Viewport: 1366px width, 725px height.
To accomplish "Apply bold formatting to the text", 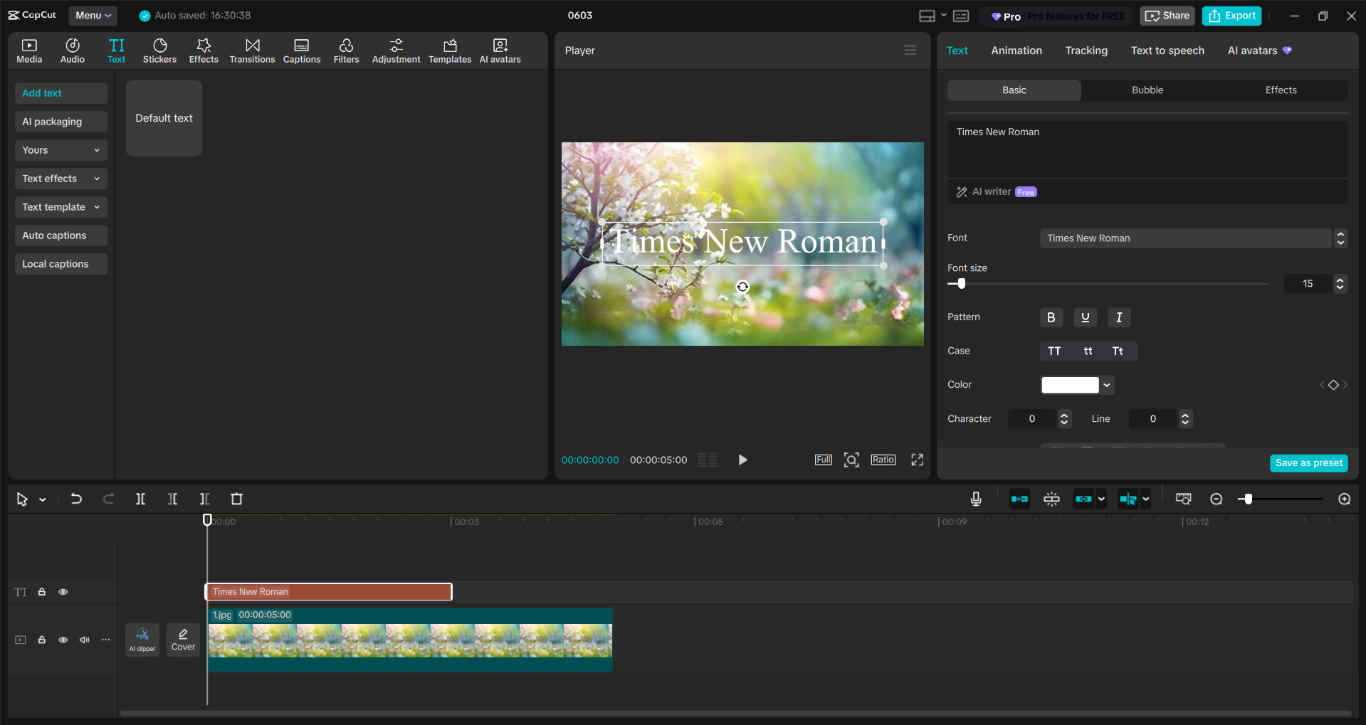I will click(x=1051, y=317).
